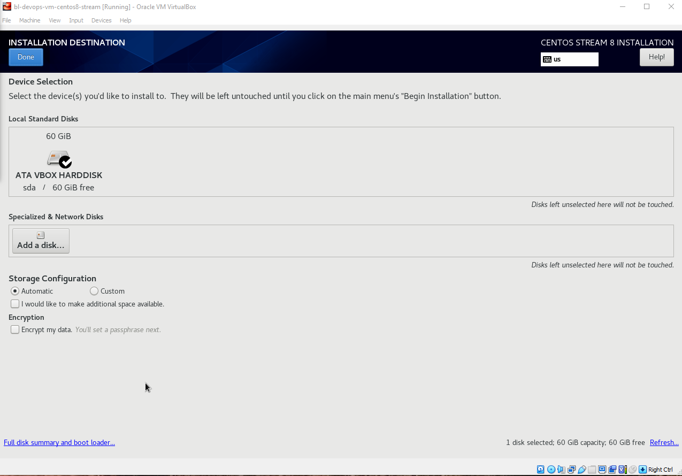Click Add a disk button
682x476 pixels.
(41, 241)
